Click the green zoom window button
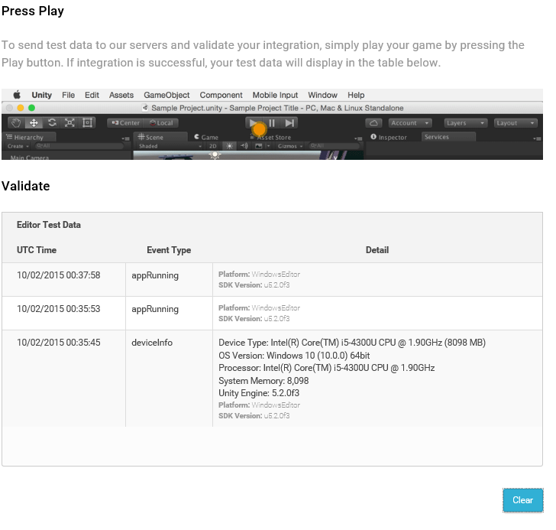 [31, 108]
